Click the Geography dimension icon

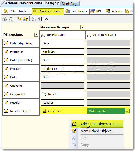coord(6,94)
